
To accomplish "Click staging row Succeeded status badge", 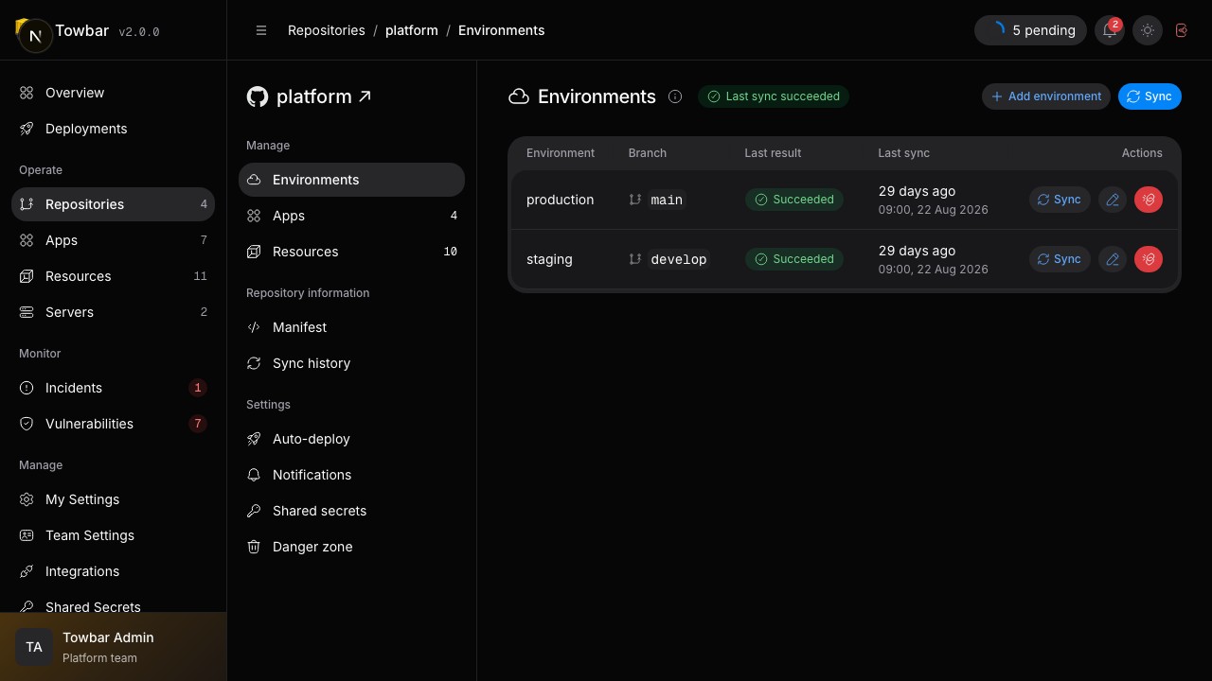I will (x=794, y=259).
